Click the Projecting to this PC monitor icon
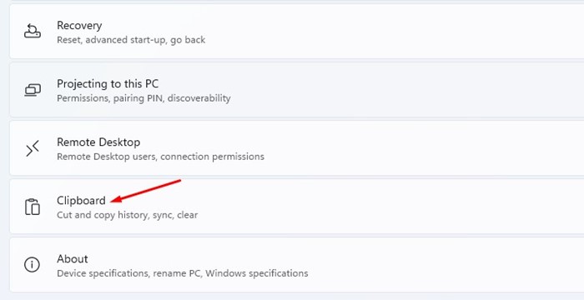Screen dimensions: 584x300 33,90
